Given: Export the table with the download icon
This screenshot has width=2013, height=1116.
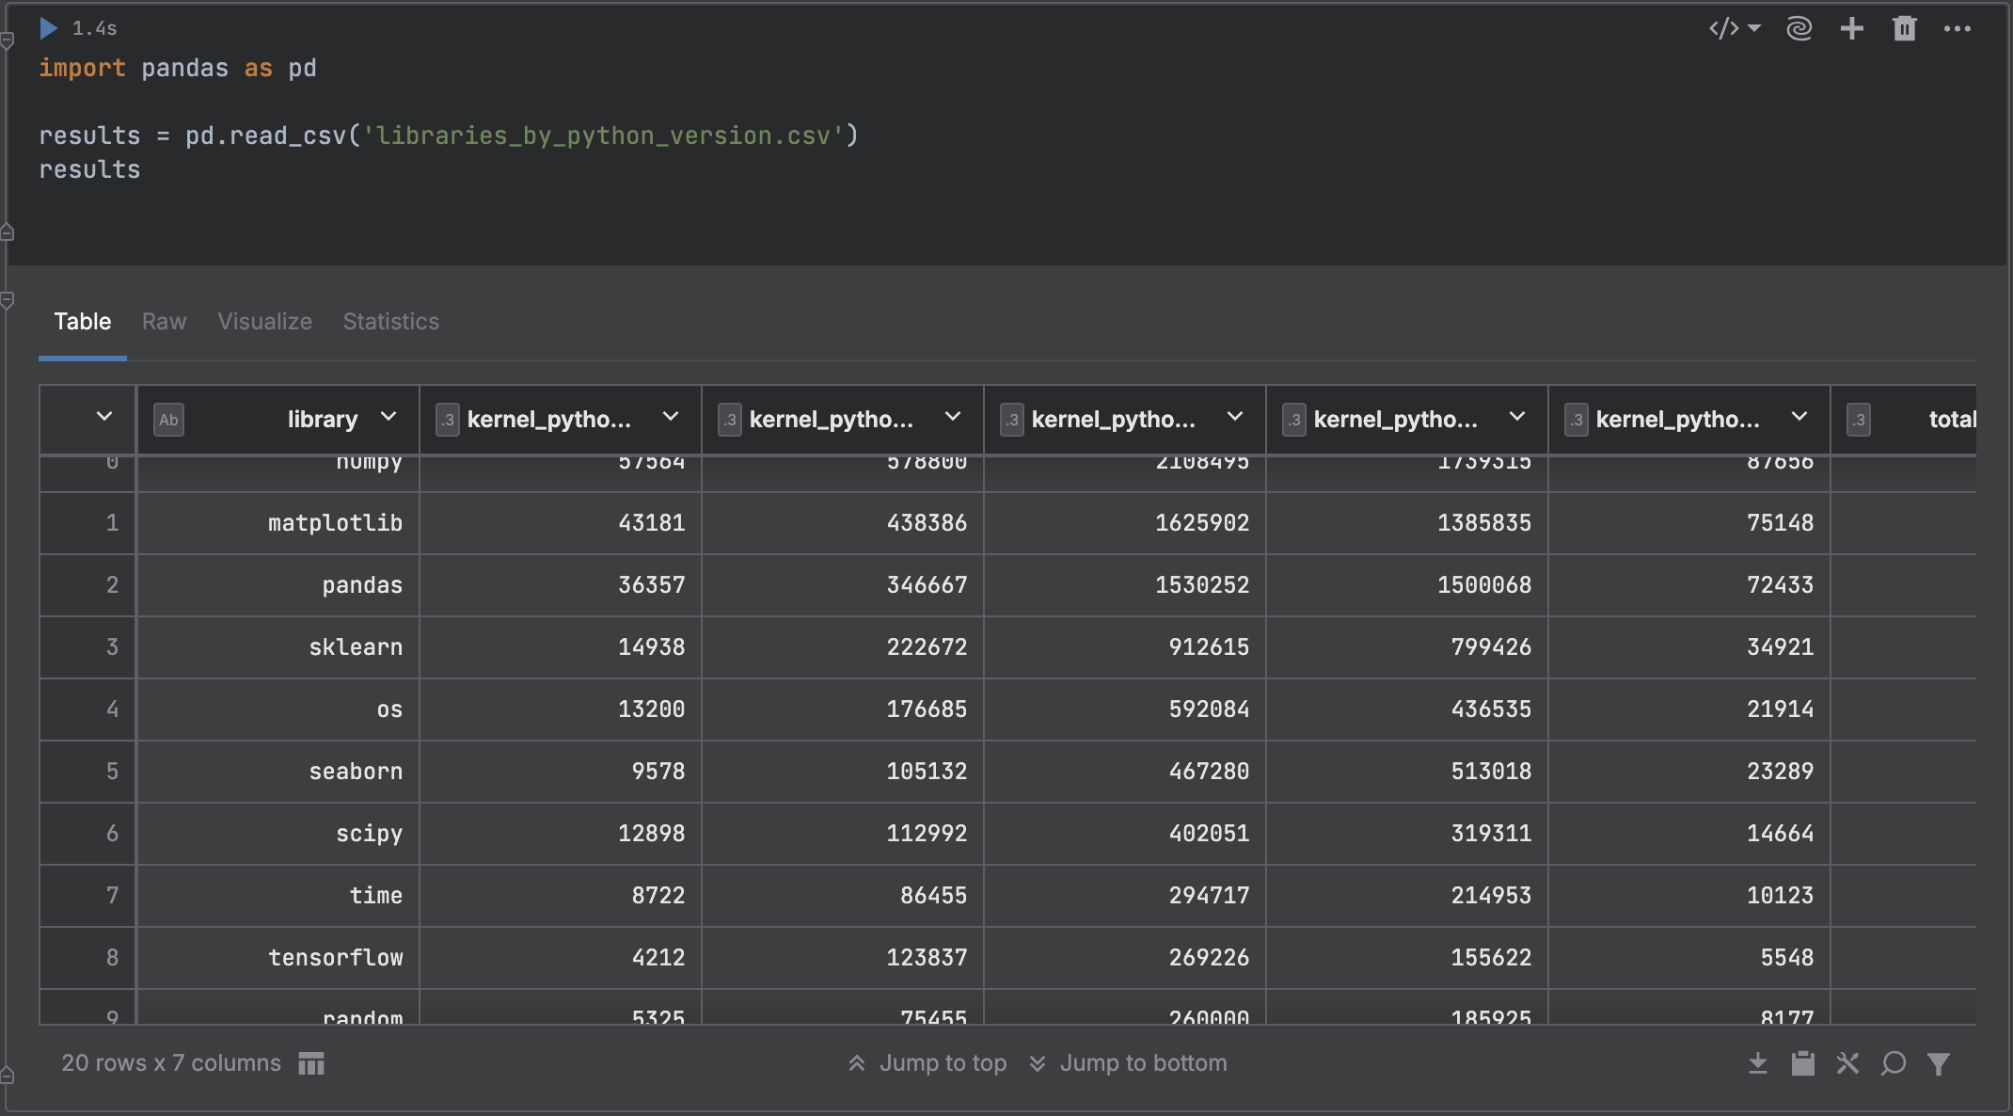Looking at the screenshot, I should (1759, 1062).
